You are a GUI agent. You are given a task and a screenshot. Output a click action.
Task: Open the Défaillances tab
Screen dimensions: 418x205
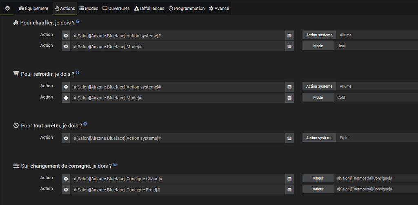[149, 8]
